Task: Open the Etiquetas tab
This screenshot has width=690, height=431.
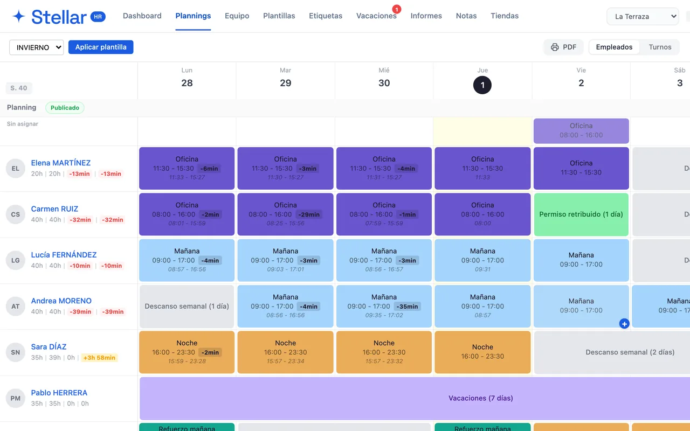Action: click(326, 16)
